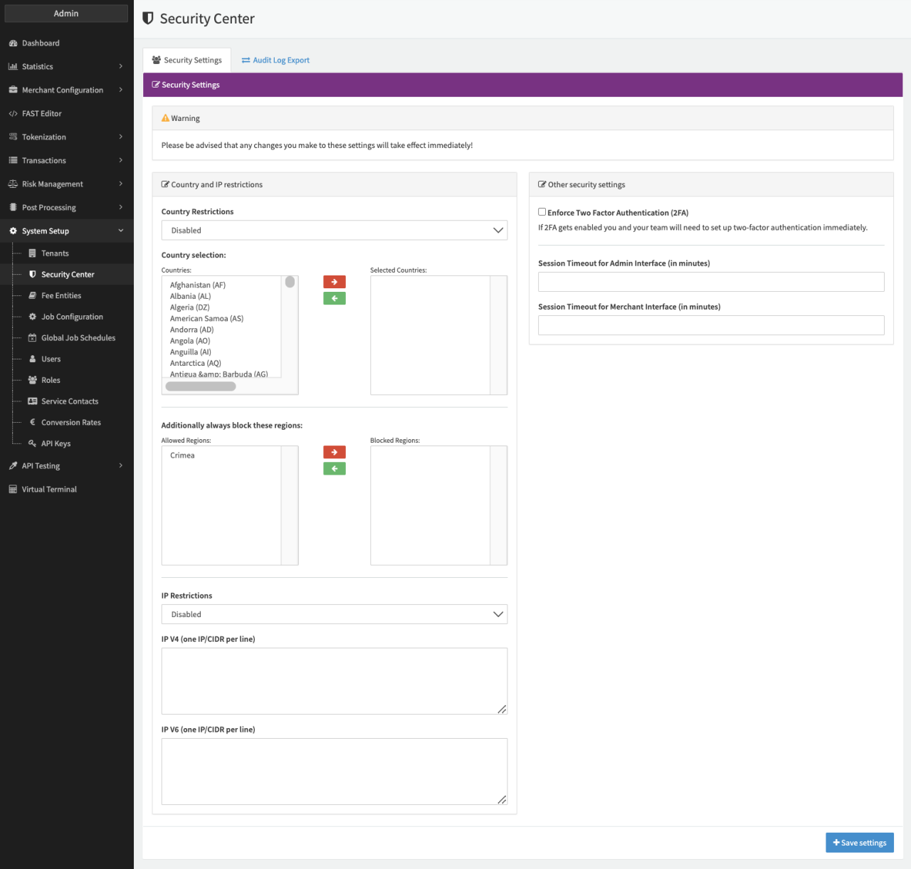911x869 pixels.
Task: Click the Users person icon in sidebar
Action: click(x=32, y=359)
